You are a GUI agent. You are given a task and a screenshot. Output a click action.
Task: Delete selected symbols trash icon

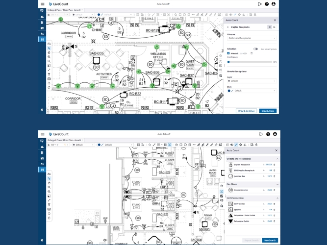[252, 53]
